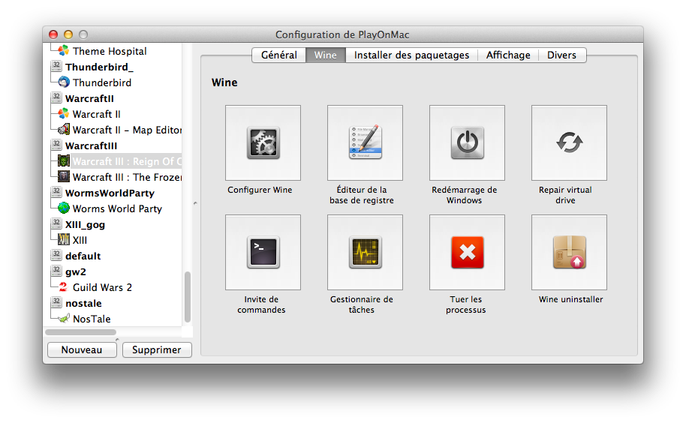Click the sidebar horizontal scrollbar thumb

pyautogui.click(x=80, y=331)
